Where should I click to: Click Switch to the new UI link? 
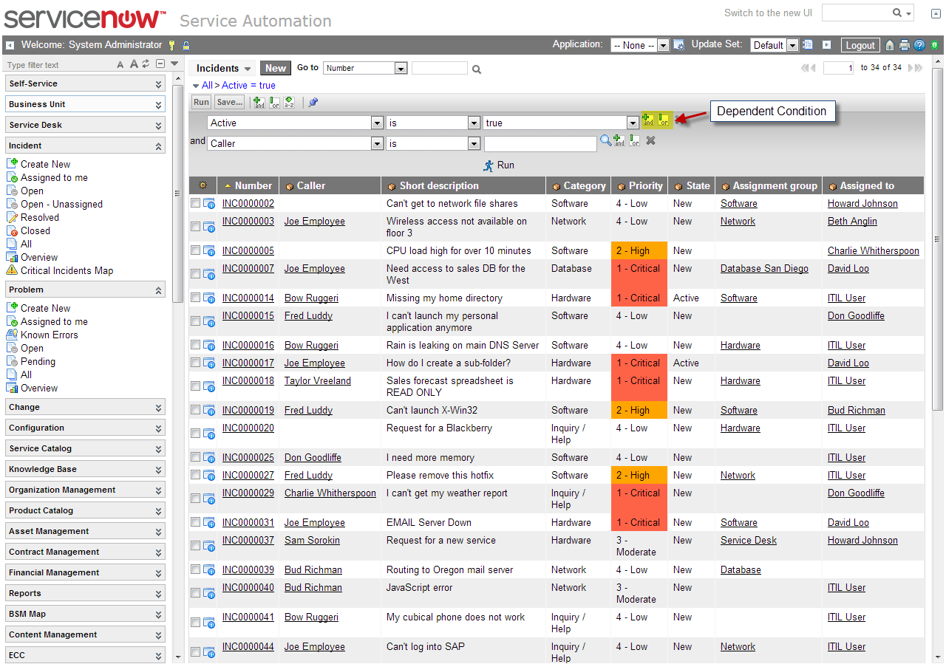768,13
